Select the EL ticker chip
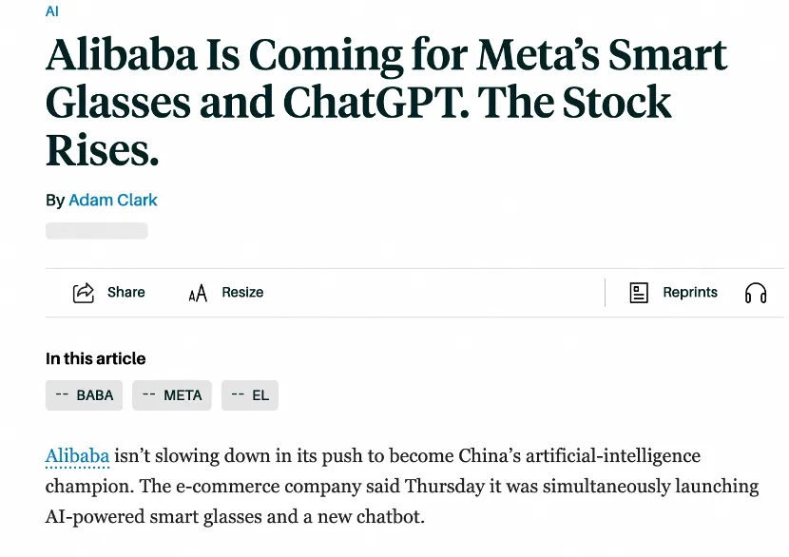 [250, 395]
